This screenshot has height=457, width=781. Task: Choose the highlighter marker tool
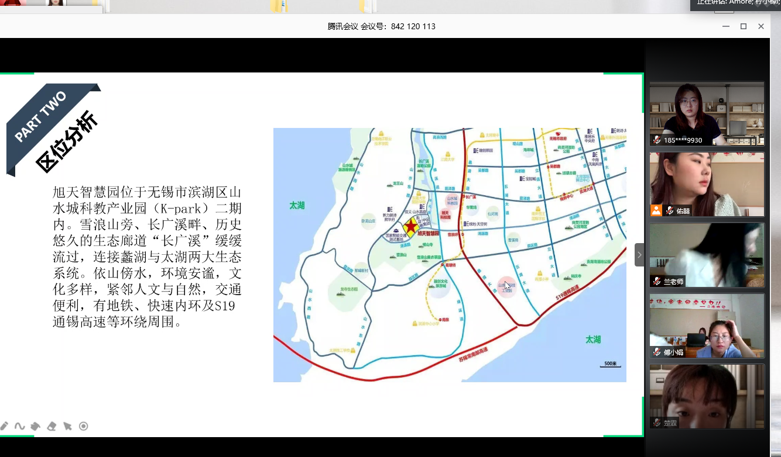pyautogui.click(x=35, y=426)
